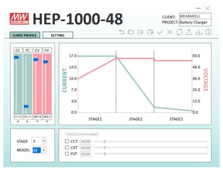Click the STAGE1 label on the chart
The image size is (223, 172).
coord(95,119)
